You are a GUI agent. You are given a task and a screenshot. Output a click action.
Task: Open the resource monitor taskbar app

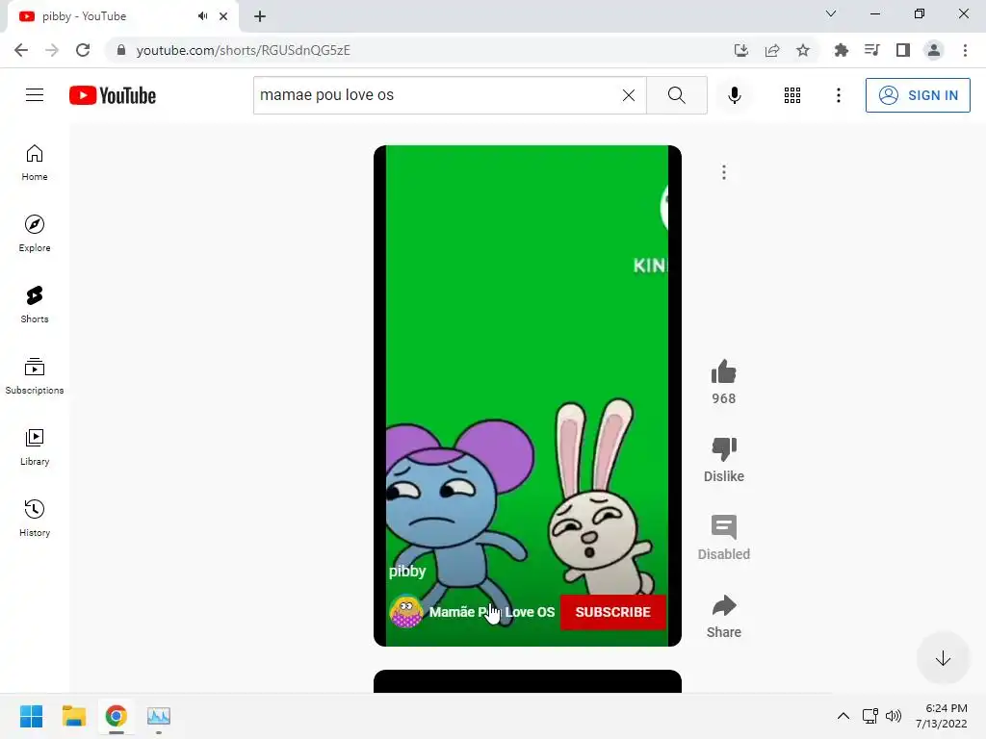[159, 716]
